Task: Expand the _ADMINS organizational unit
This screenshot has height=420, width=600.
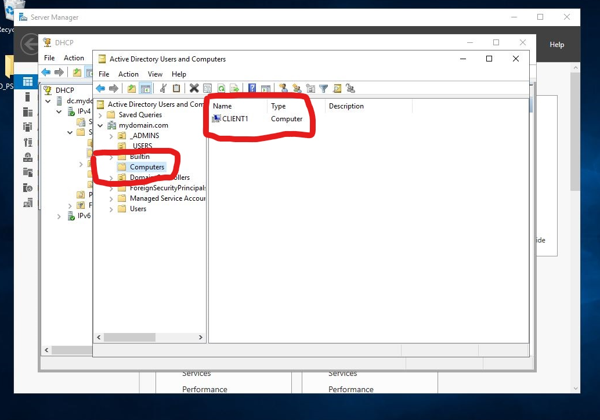Action: (x=111, y=136)
